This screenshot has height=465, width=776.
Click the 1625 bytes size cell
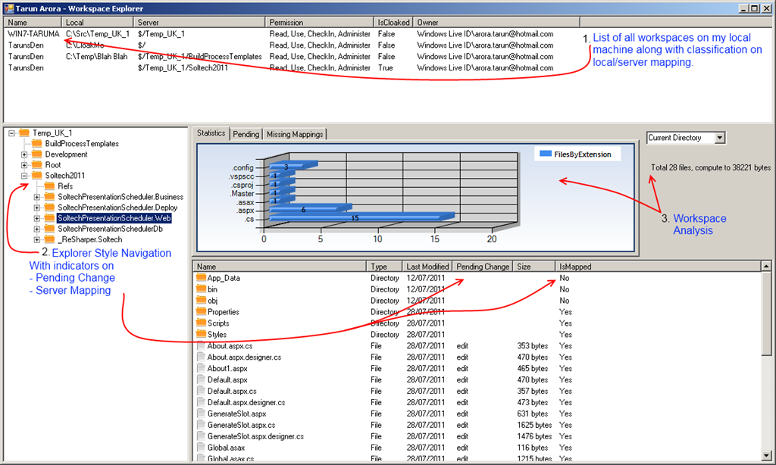tap(534, 425)
